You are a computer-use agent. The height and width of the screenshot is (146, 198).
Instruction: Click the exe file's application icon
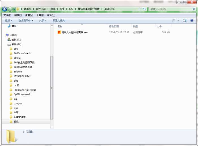click(x=59, y=32)
